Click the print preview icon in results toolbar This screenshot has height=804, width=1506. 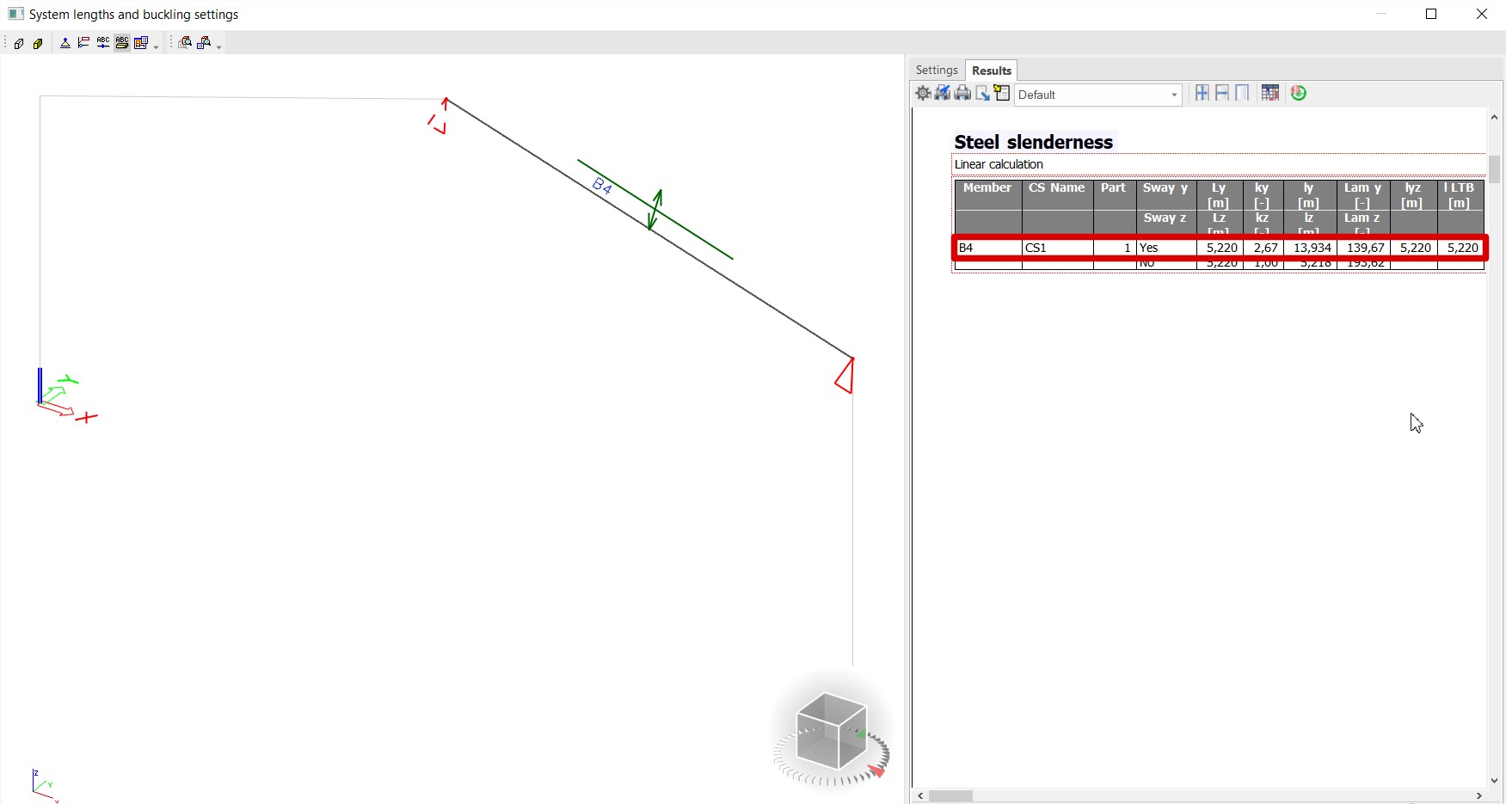[943, 93]
